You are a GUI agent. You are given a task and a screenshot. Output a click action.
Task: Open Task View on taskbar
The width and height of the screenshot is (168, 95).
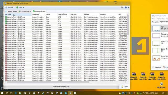click(x=11, y=93)
